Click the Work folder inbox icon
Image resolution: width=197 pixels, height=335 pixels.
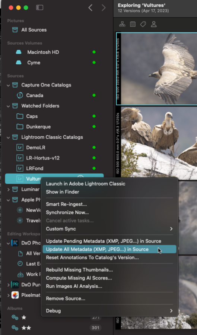tap(20, 274)
